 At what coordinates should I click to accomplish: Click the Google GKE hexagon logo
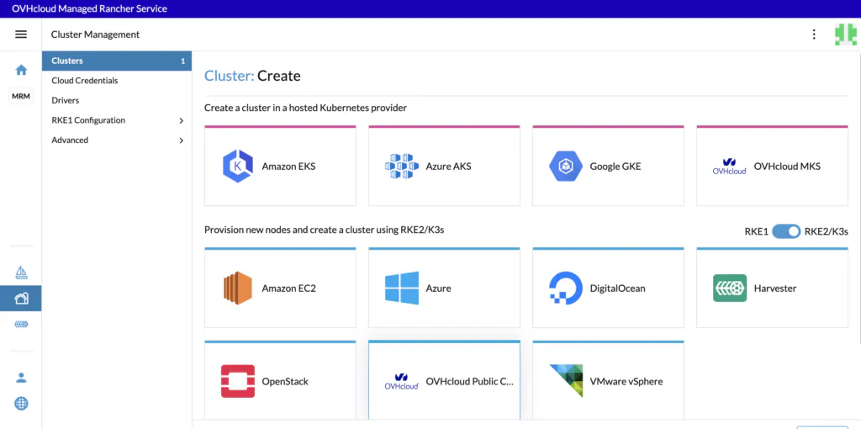click(566, 167)
